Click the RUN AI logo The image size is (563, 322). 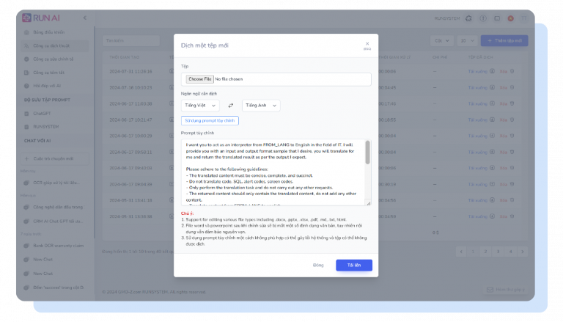pyautogui.click(x=41, y=18)
